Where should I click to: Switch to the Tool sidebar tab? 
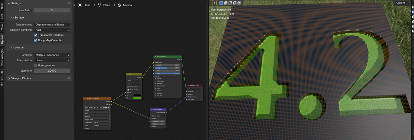coord(2,16)
